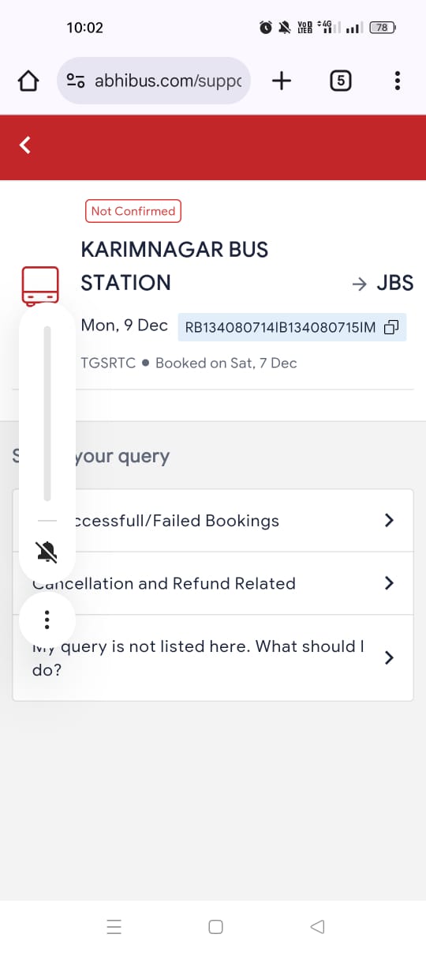The height and width of the screenshot is (953, 426).
Task: Tap site info icon in address bar
Action: pyautogui.click(x=76, y=81)
